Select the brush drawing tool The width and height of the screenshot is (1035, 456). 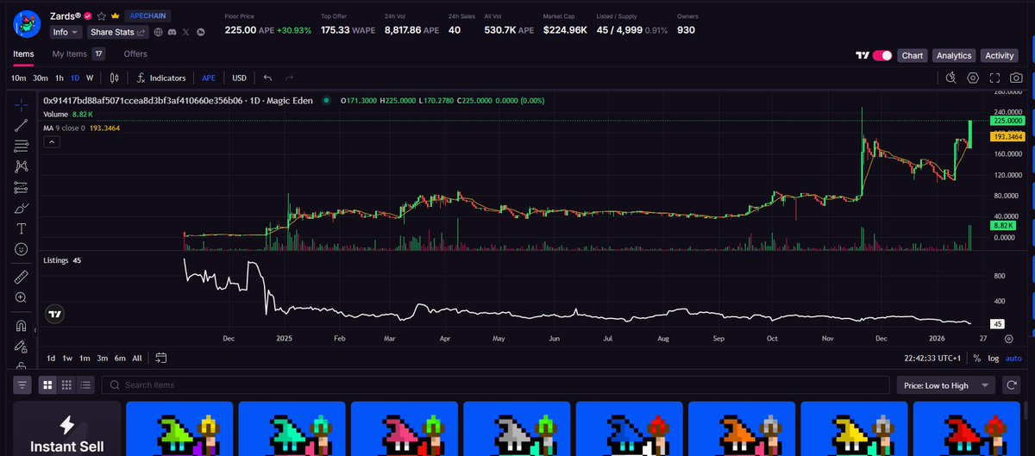tap(21, 208)
